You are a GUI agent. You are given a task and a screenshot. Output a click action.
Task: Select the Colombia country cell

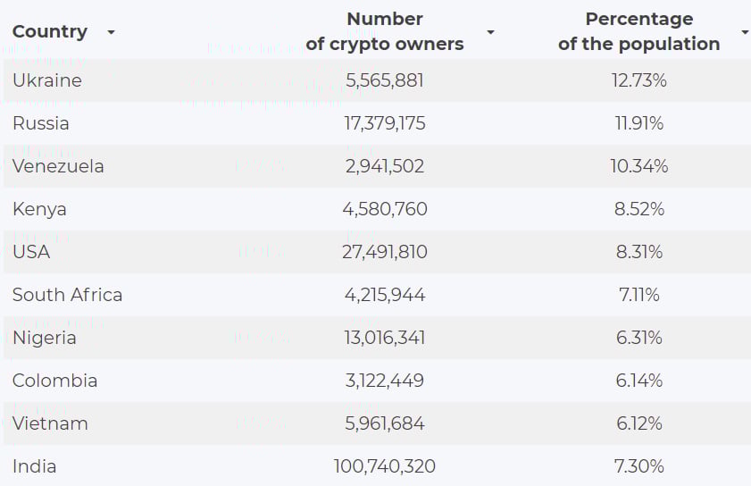coord(54,381)
